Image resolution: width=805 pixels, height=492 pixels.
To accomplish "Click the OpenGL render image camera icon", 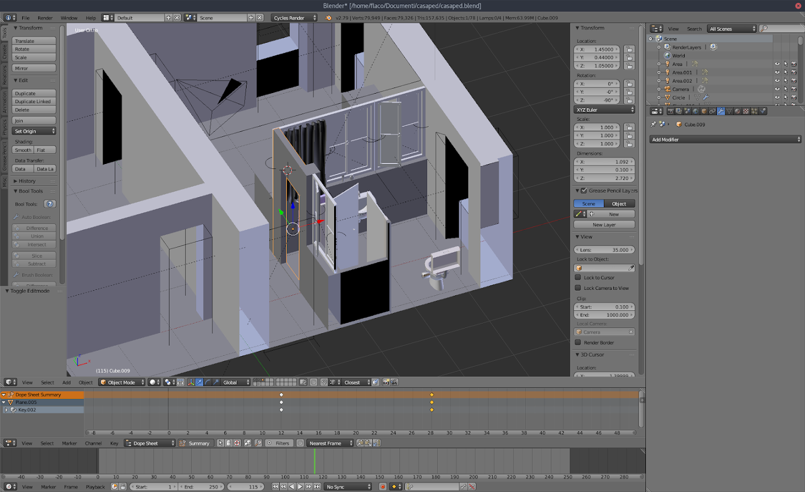I will pos(386,382).
